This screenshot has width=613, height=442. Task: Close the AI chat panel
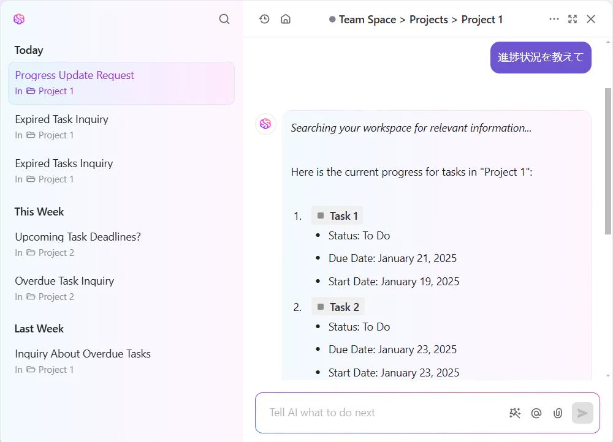tap(591, 19)
